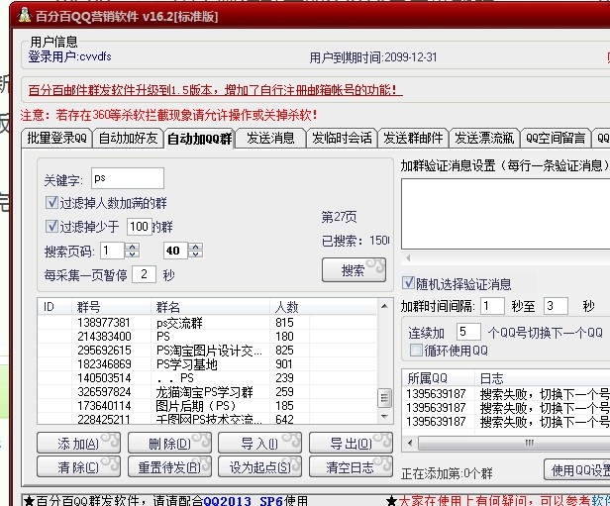Switch to the 发临时会话 tab
Screen dimensions: 610x506
click(x=342, y=138)
